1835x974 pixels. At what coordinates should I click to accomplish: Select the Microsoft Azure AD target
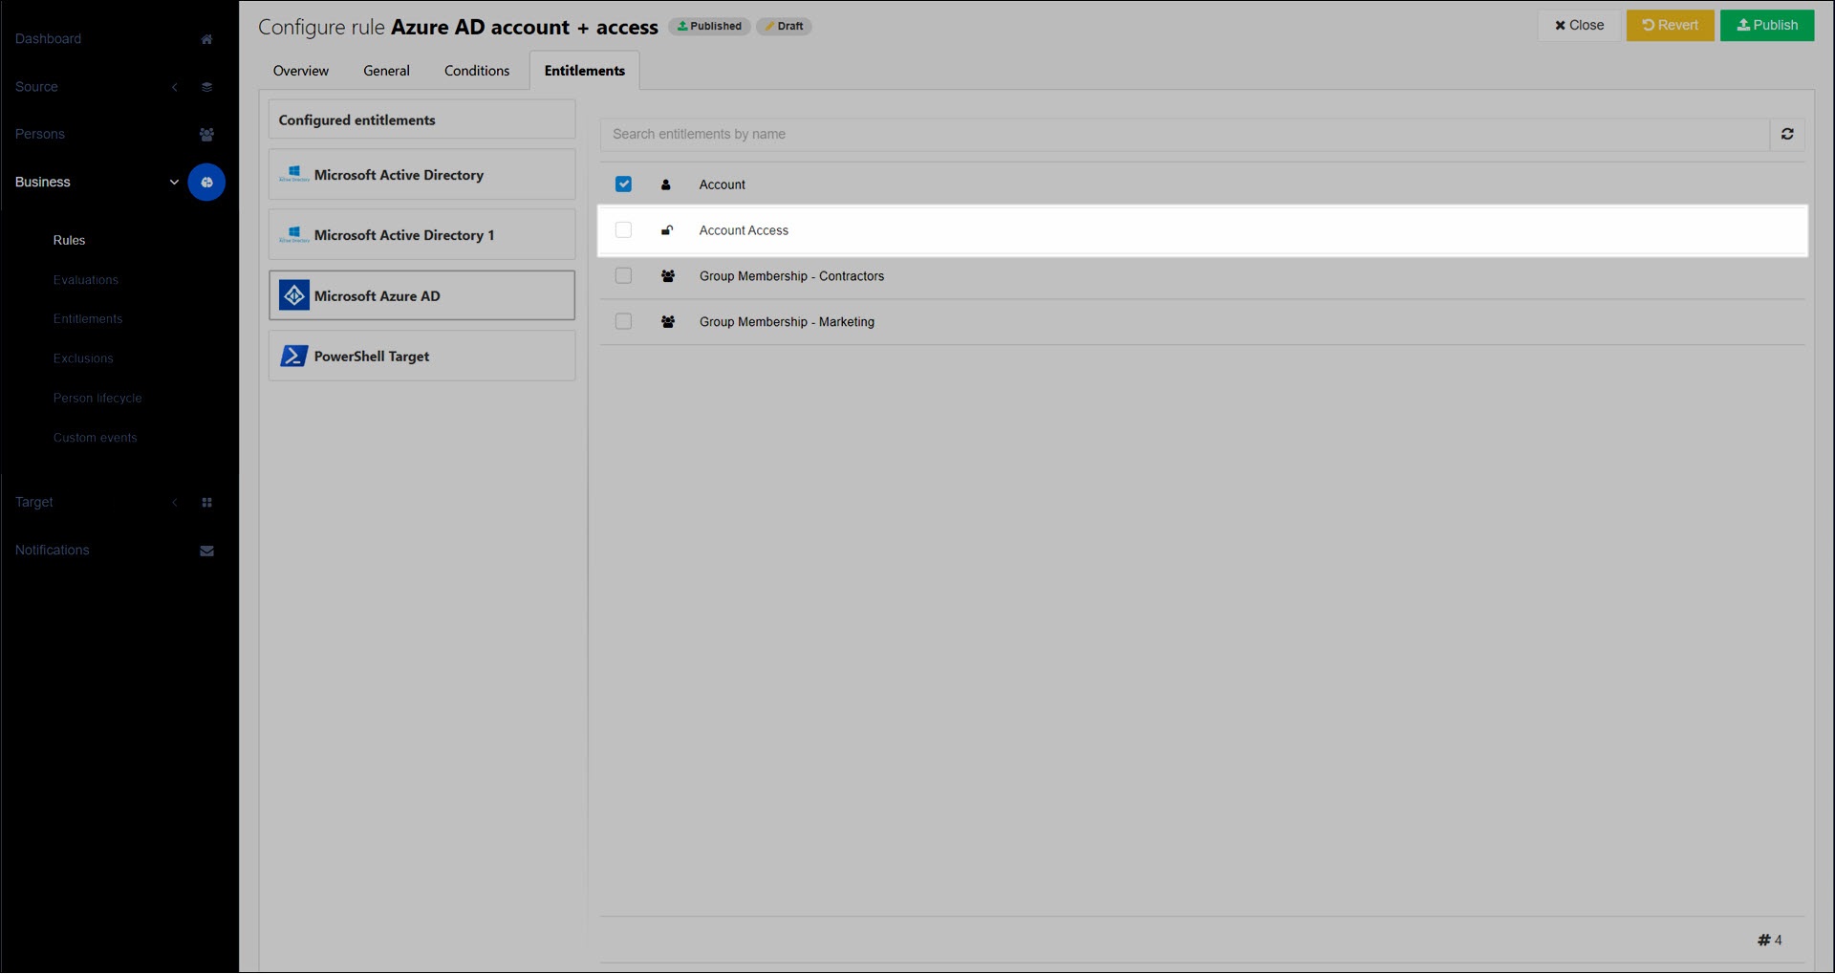tap(421, 295)
